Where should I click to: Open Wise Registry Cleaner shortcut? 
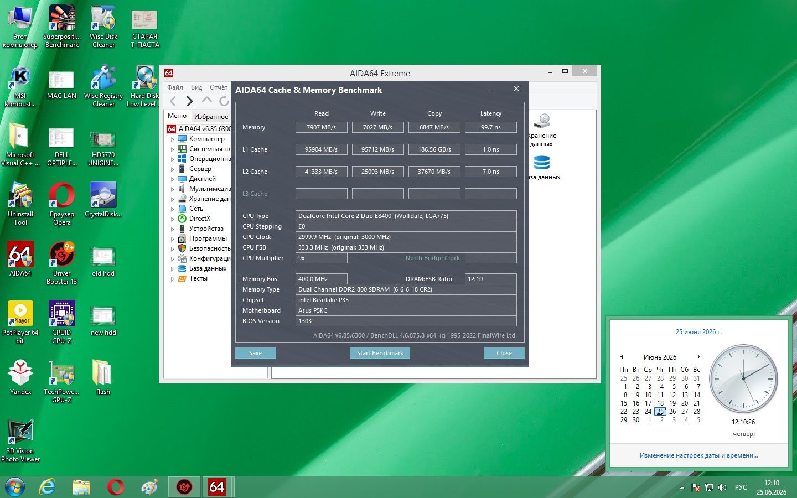(x=103, y=86)
